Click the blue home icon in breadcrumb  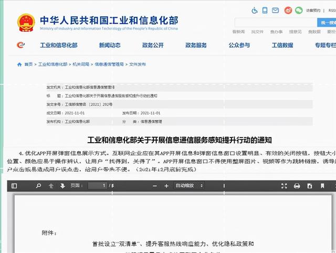[x=19, y=64]
